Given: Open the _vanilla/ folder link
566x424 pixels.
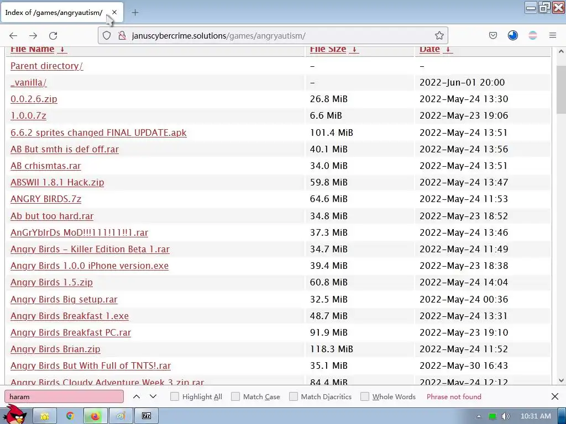Looking at the screenshot, I should pos(29,83).
